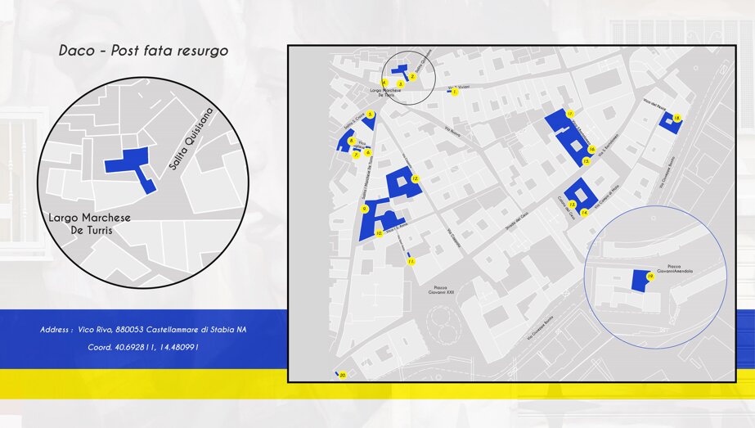Click the Vico Rivo address text
This screenshot has height=428, width=755.
[x=143, y=330]
